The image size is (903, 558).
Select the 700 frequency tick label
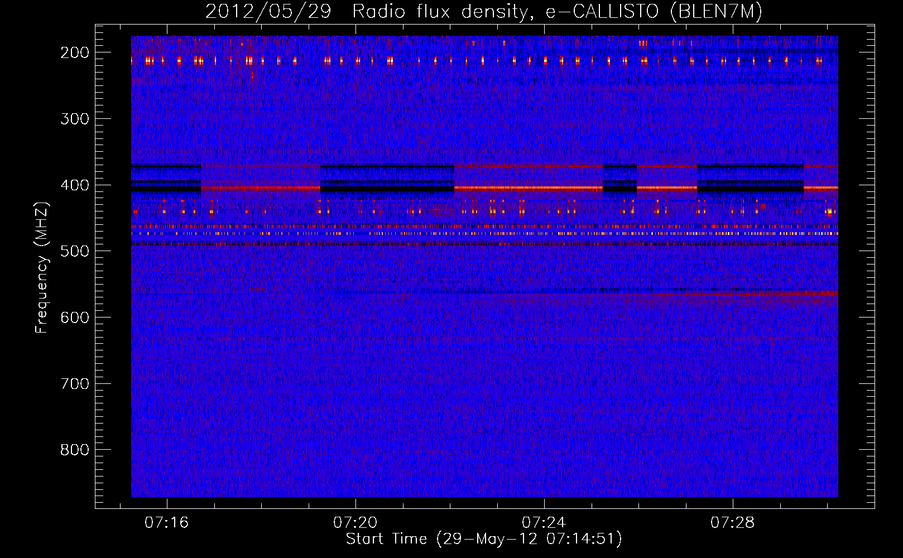pos(75,384)
